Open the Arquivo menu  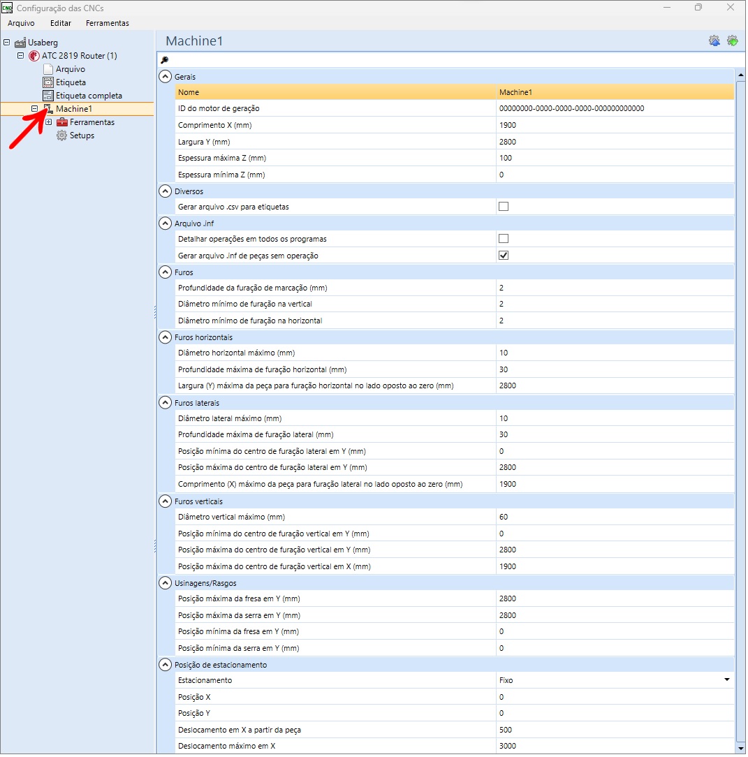pos(21,23)
